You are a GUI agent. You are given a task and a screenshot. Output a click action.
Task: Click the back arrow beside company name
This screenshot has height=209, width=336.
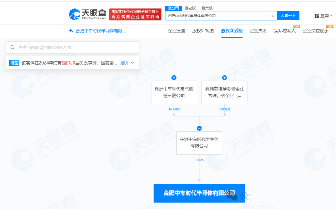(x=71, y=31)
